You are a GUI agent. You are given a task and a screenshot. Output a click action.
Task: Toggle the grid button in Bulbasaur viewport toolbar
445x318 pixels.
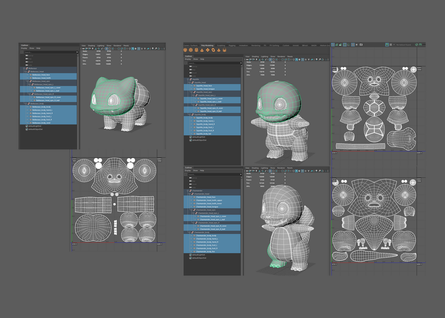(x=106, y=49)
